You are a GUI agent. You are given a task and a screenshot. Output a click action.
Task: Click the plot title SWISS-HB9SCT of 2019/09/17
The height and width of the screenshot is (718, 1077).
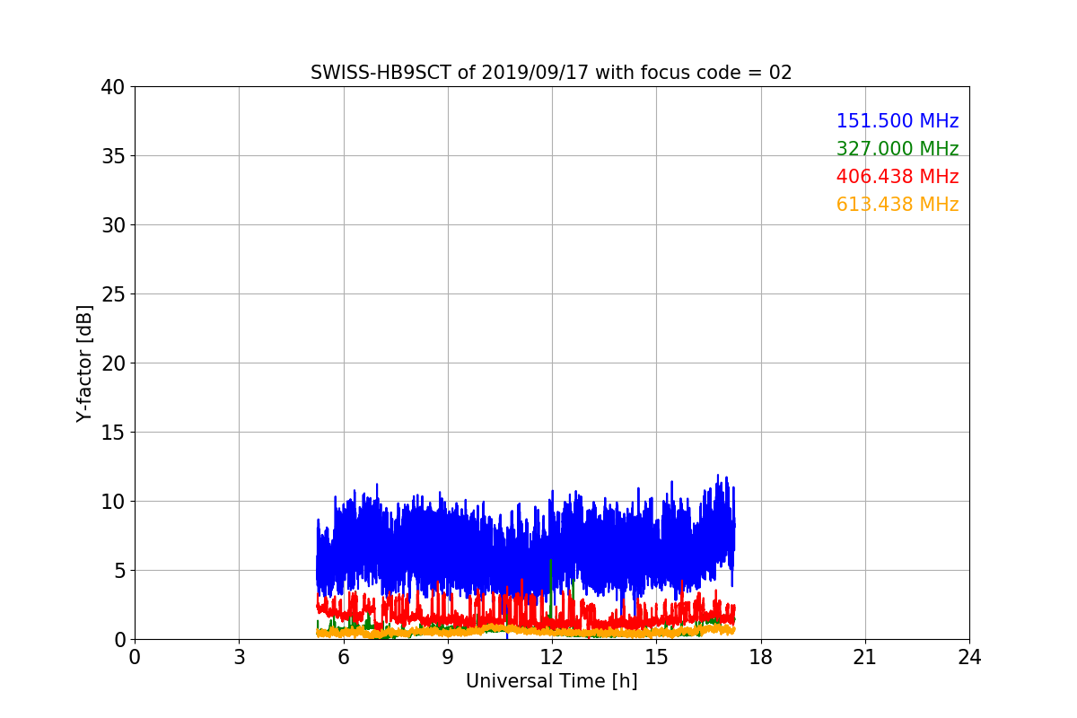click(x=551, y=73)
